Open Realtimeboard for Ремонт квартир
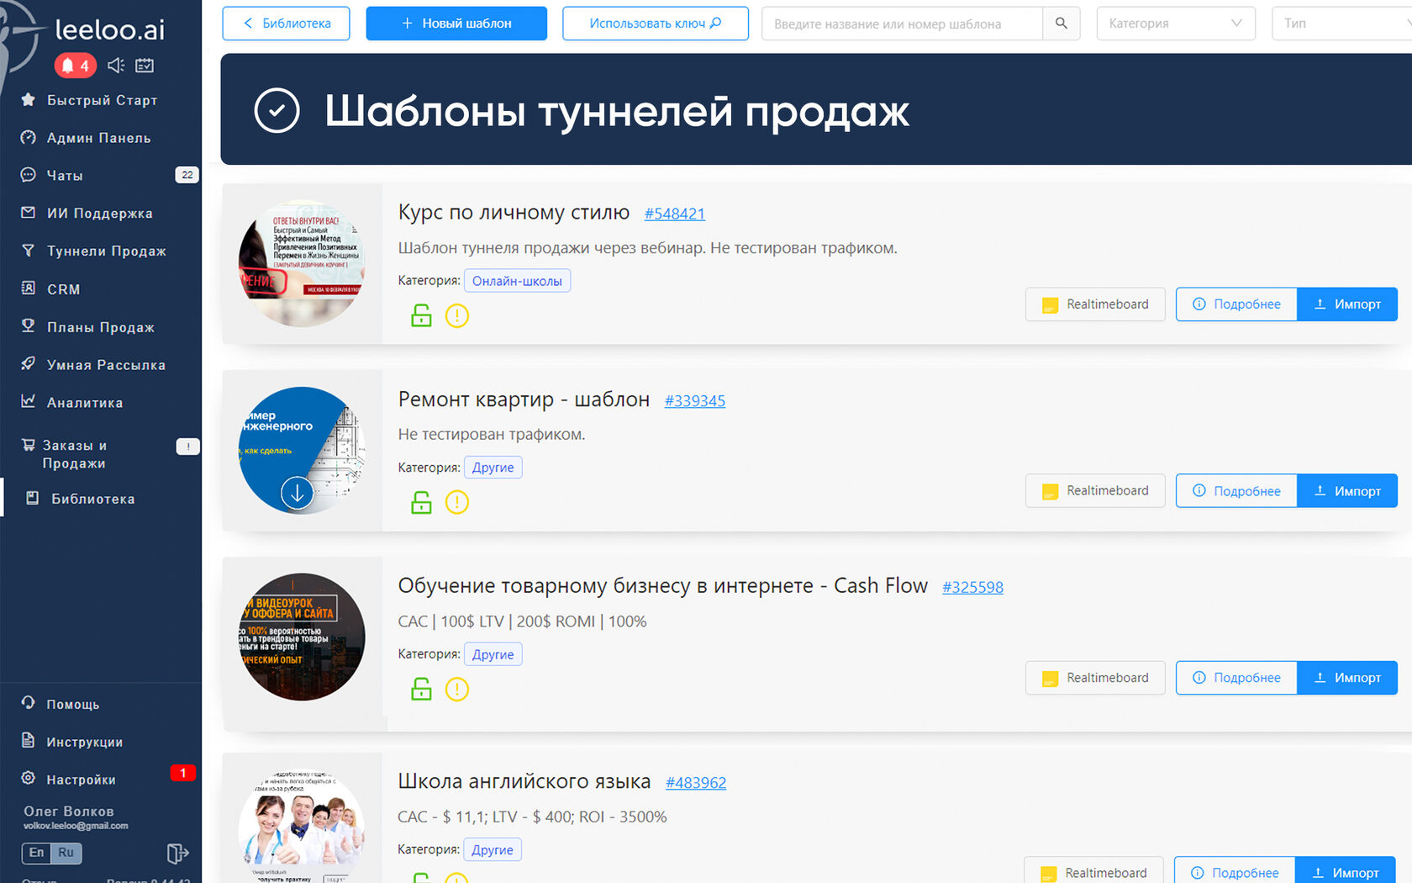This screenshot has width=1412, height=883. point(1095,491)
